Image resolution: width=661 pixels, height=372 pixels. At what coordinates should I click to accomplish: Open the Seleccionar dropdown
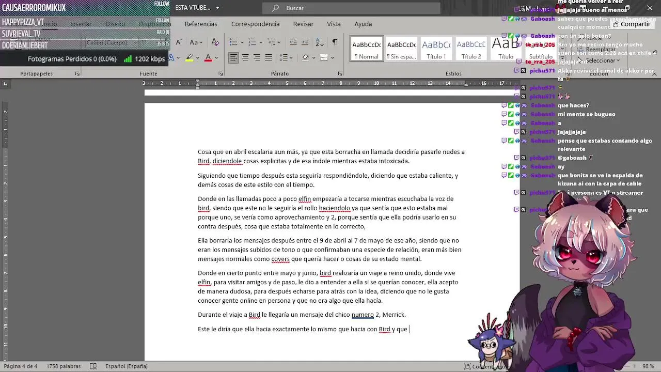click(x=600, y=60)
